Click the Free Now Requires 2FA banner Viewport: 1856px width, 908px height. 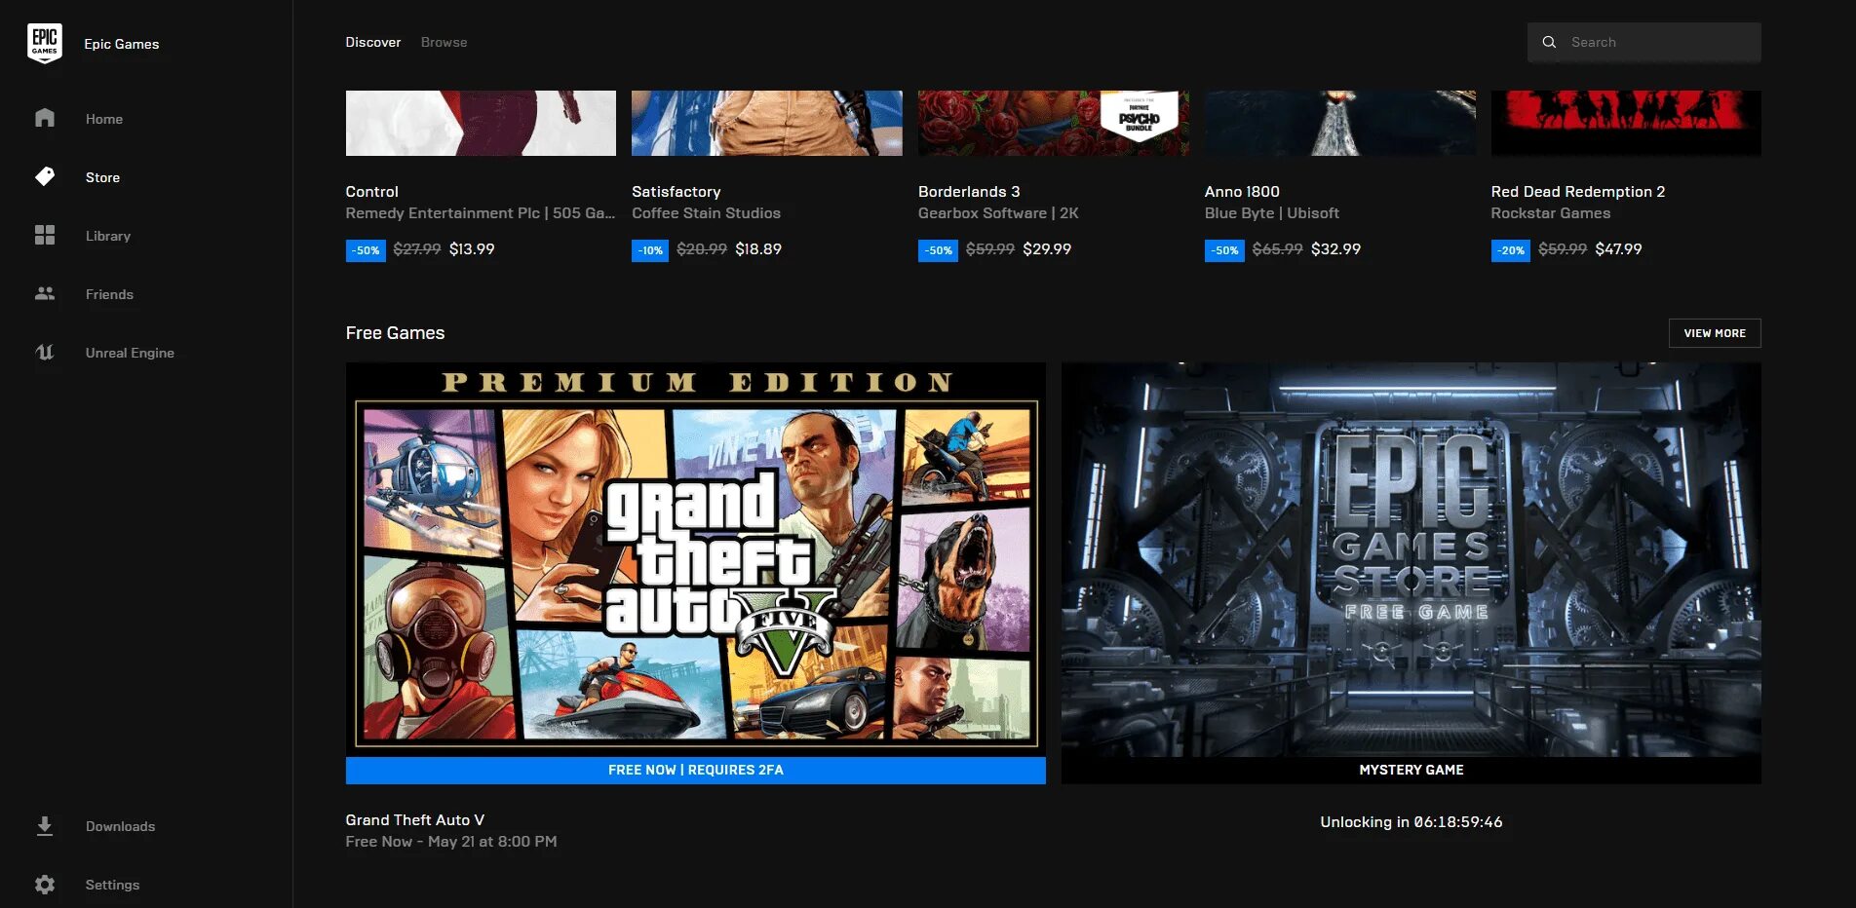tap(695, 770)
